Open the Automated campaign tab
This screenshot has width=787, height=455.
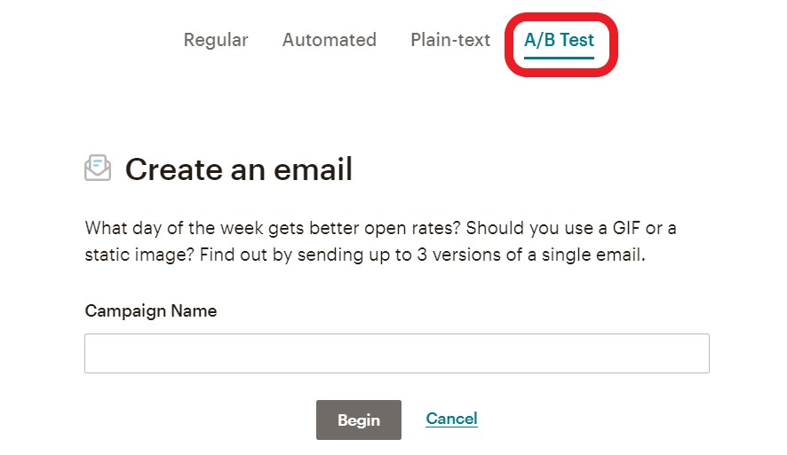click(x=330, y=40)
